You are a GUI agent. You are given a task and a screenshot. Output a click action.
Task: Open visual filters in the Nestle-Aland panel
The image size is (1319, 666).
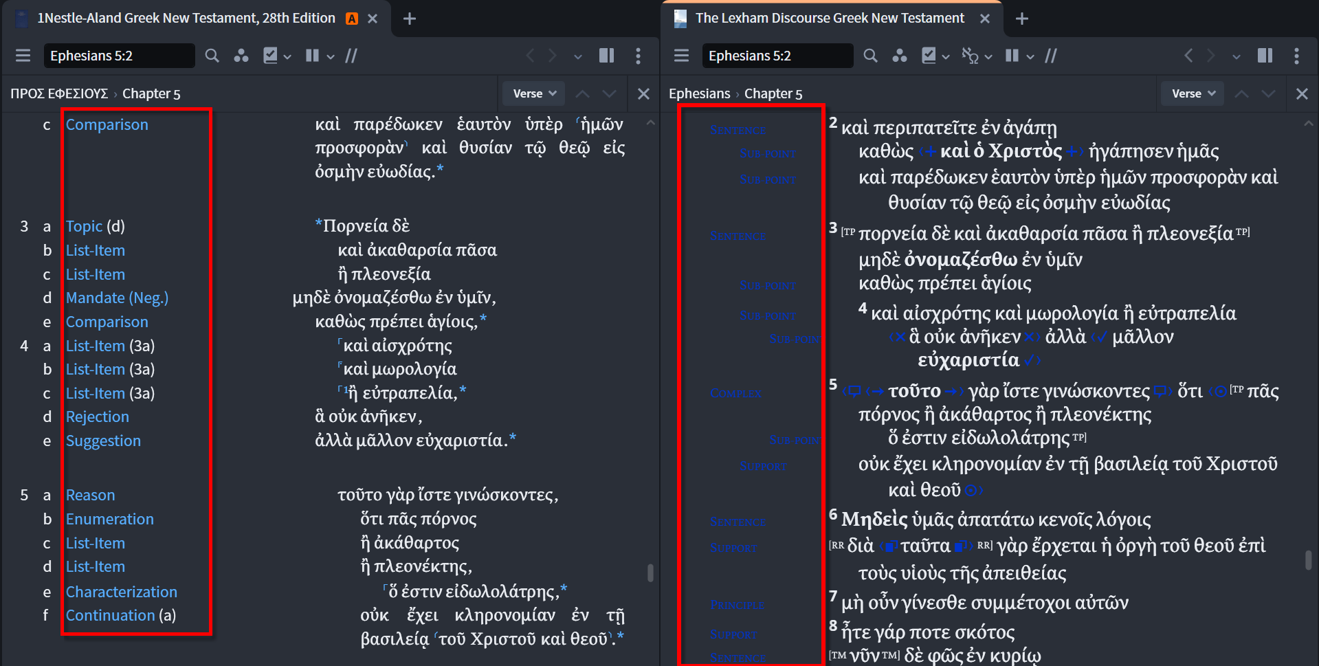241,56
